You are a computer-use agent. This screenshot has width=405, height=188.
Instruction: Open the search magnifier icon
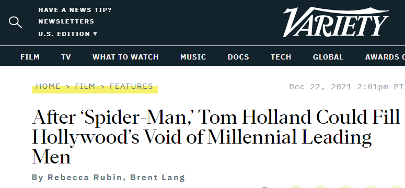click(x=15, y=22)
